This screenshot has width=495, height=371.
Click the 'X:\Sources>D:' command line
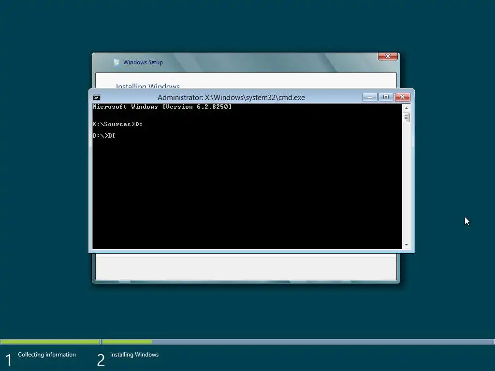point(117,124)
